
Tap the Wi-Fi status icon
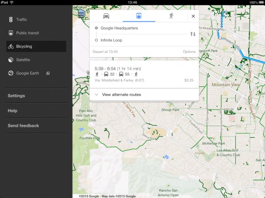tap(11, 2)
